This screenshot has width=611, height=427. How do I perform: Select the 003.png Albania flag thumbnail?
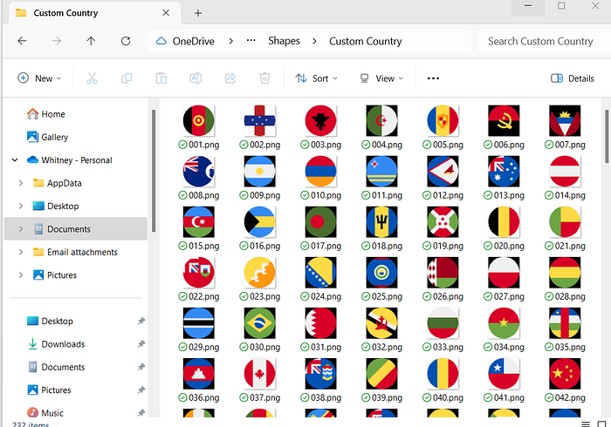[320, 120]
